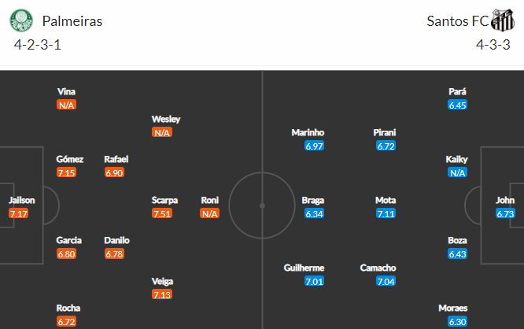Select player Pará on the pitch
524x329 pixels.
(x=457, y=91)
